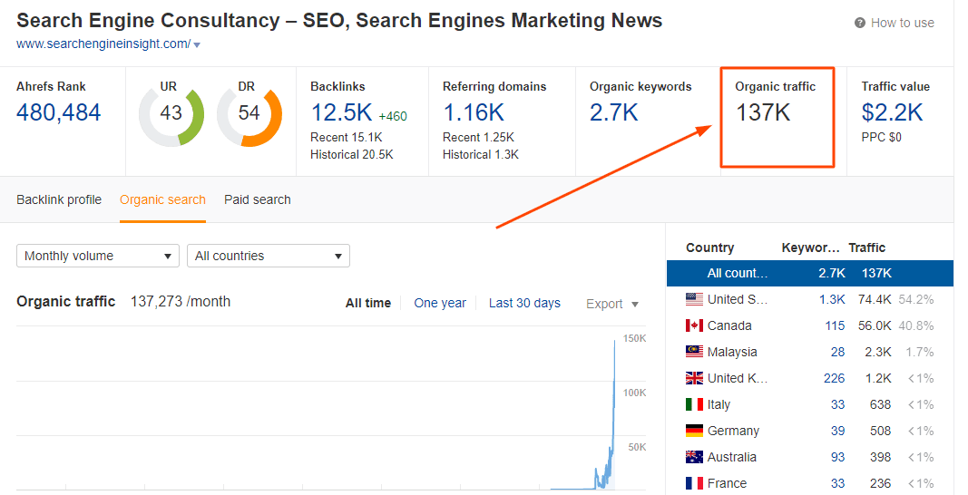The image size is (968, 495).
Task: Show the All time chart range
Action: [368, 303]
